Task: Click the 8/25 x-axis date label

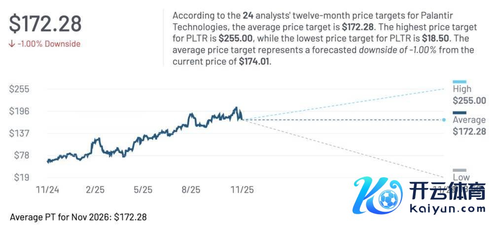Action: point(191,189)
